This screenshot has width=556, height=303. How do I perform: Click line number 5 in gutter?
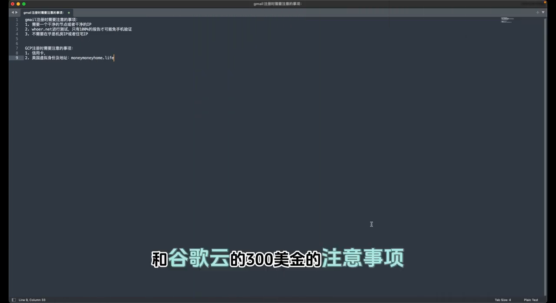tap(17, 39)
